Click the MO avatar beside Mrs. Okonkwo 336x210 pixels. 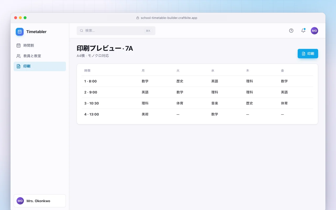20,201
